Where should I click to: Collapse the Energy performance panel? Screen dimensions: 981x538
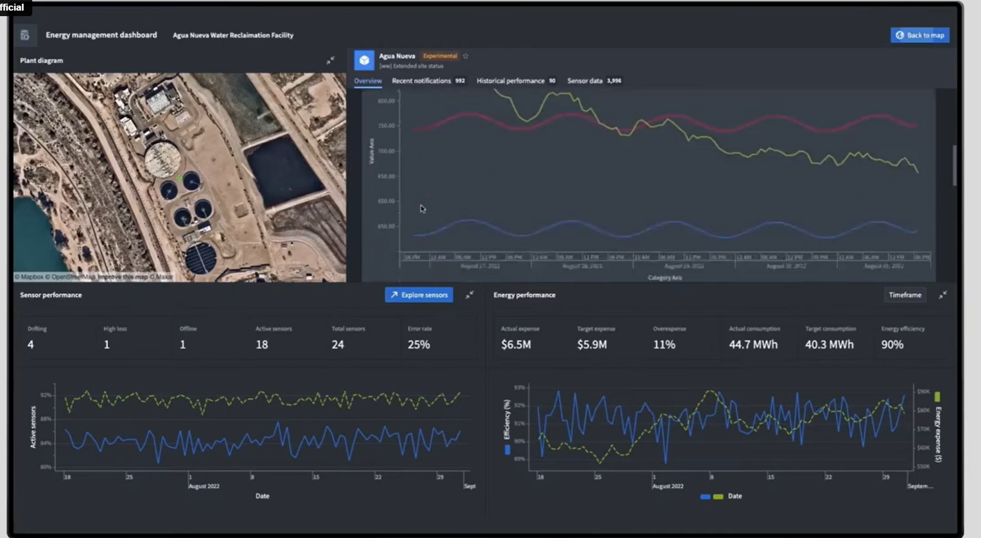pos(943,295)
